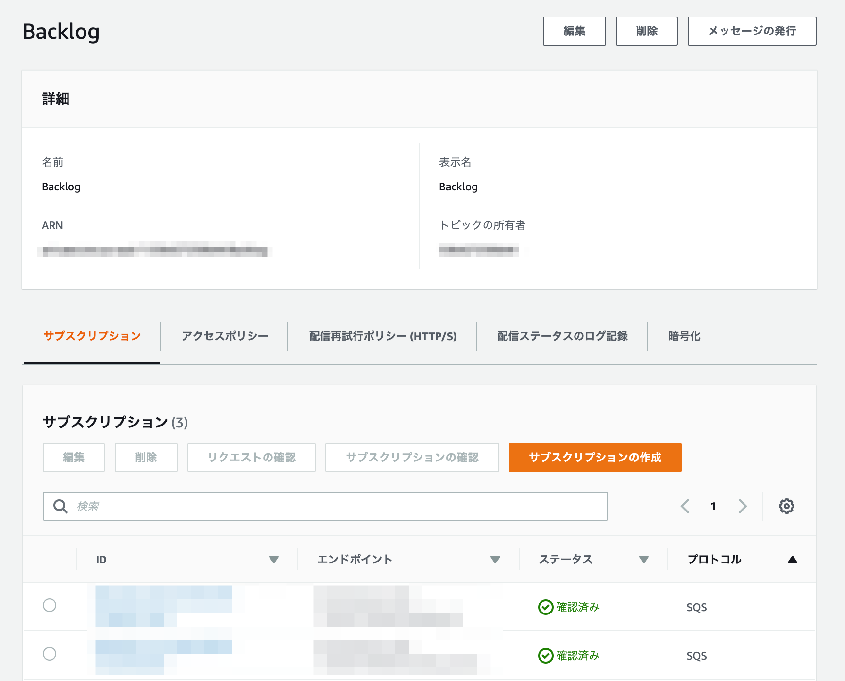This screenshot has height=681, width=845.
Task: Click the プロトコル column header
Action: coord(714,560)
